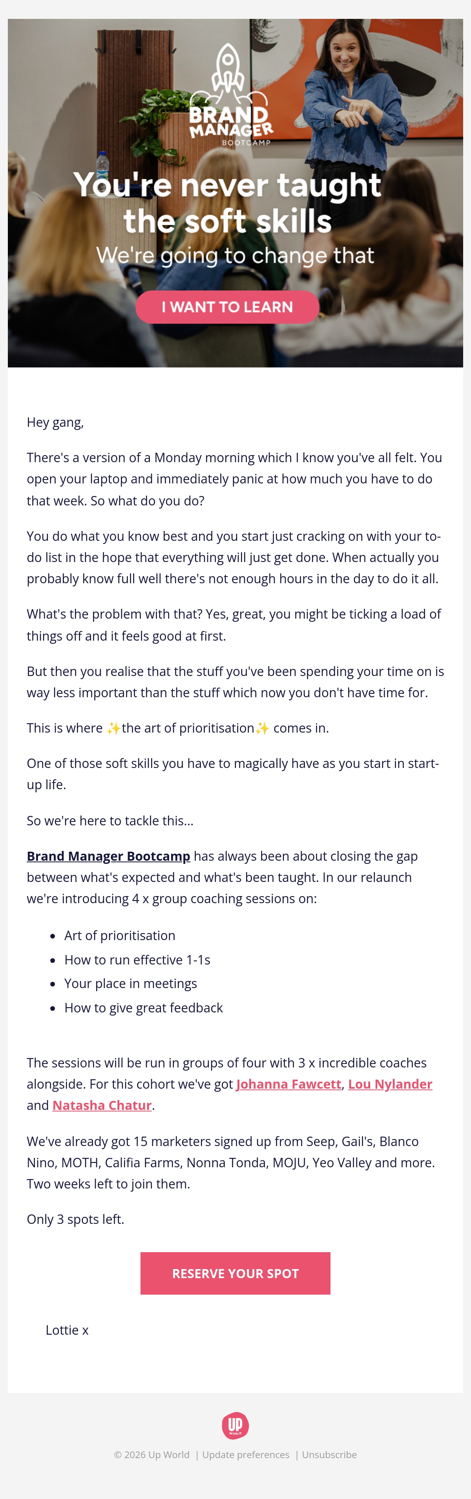Click the Update preferences link
This screenshot has width=471, height=1499.
click(x=246, y=1454)
